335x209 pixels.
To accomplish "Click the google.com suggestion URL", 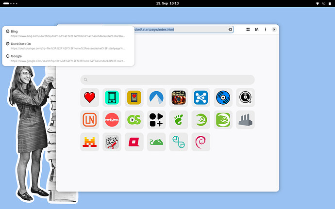I will click(67, 61).
